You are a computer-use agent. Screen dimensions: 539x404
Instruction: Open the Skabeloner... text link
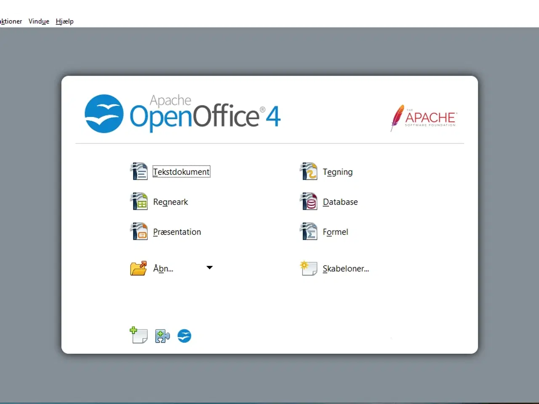click(345, 268)
